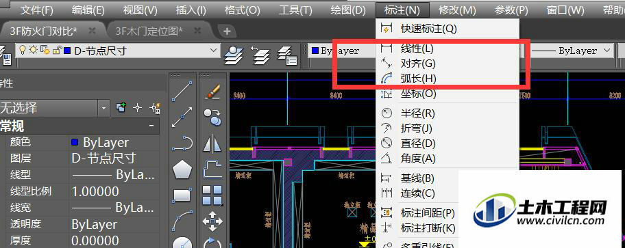Select the Polyline tool

[182, 144]
